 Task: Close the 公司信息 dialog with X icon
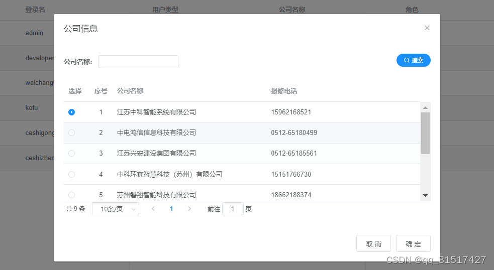click(x=427, y=28)
